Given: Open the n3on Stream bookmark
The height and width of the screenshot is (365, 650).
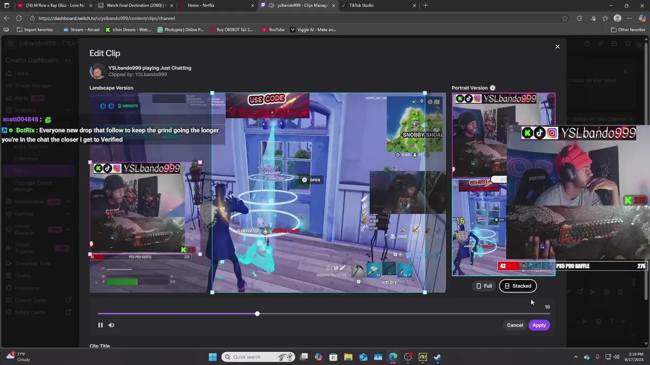Looking at the screenshot, I should [128, 29].
